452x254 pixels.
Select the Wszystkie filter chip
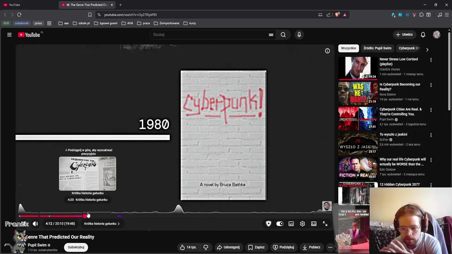click(349, 48)
